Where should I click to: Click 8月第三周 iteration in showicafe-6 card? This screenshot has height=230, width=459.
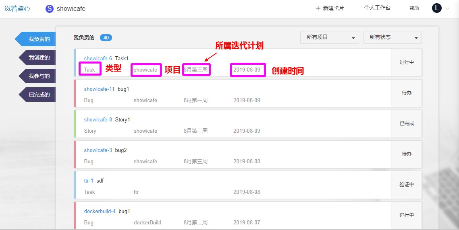(x=195, y=70)
